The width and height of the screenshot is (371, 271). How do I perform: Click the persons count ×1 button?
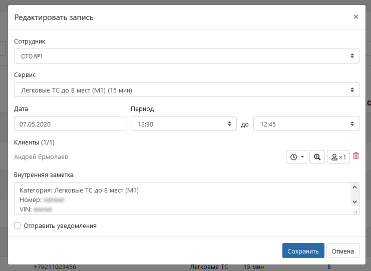[x=338, y=157]
